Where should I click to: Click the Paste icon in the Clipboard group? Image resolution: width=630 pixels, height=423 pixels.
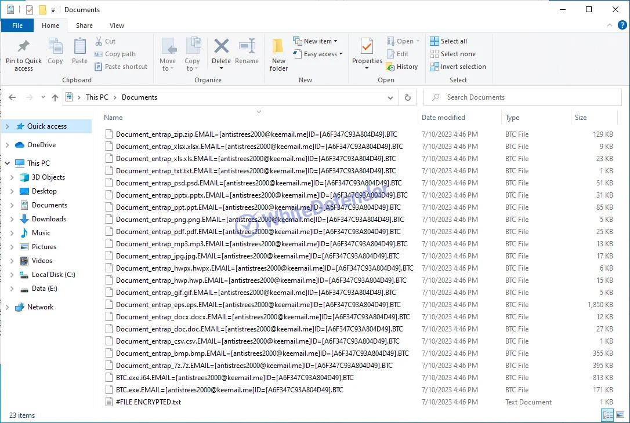79,48
